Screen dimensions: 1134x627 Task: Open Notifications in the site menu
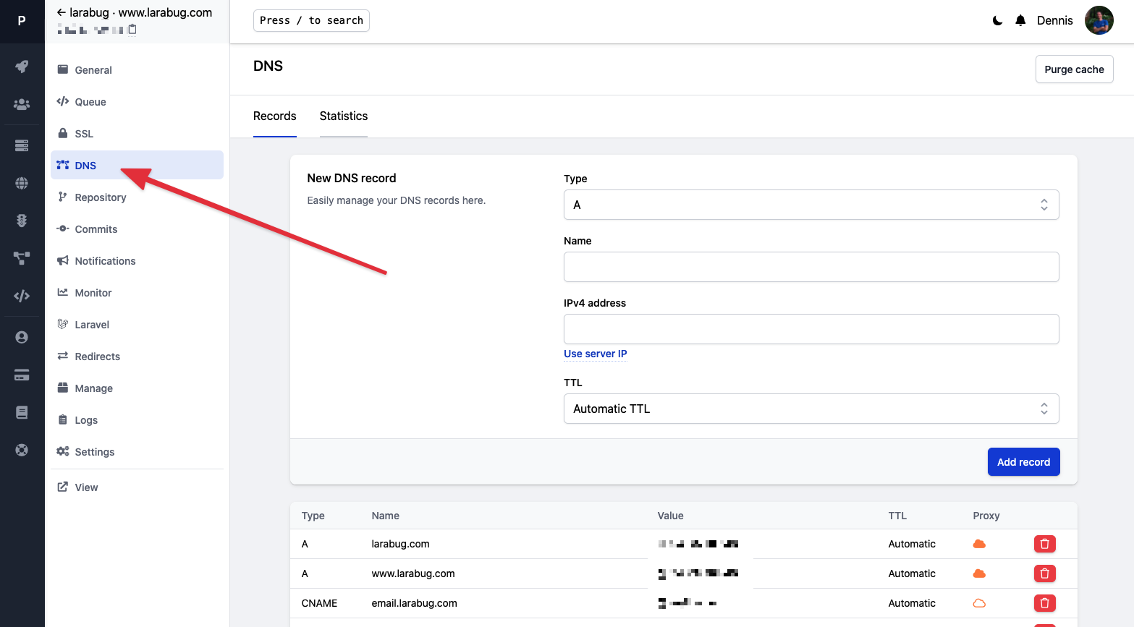137,260
